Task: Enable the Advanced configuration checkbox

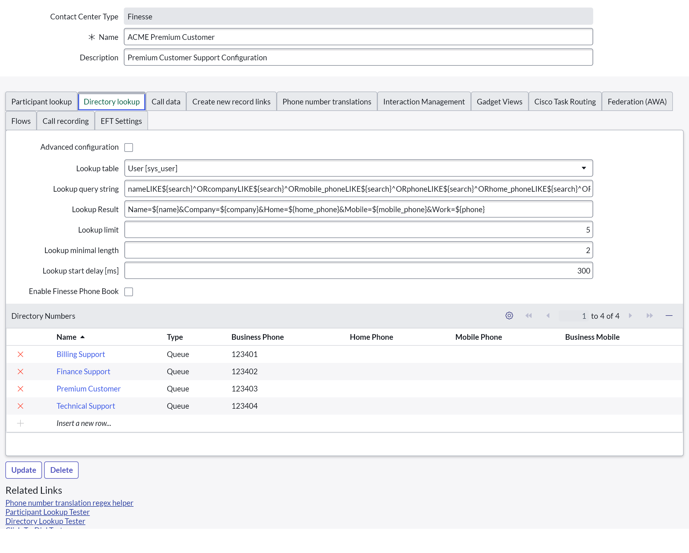Action: point(128,147)
